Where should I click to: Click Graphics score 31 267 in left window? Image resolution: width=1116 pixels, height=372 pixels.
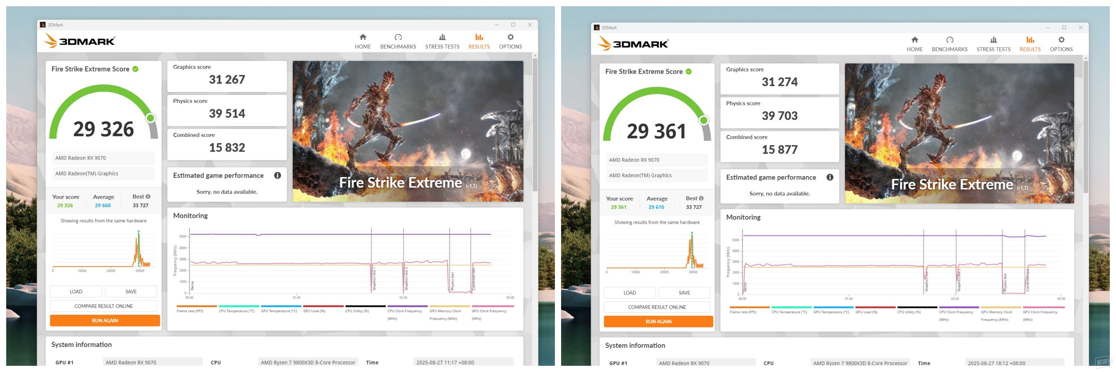pyautogui.click(x=227, y=76)
